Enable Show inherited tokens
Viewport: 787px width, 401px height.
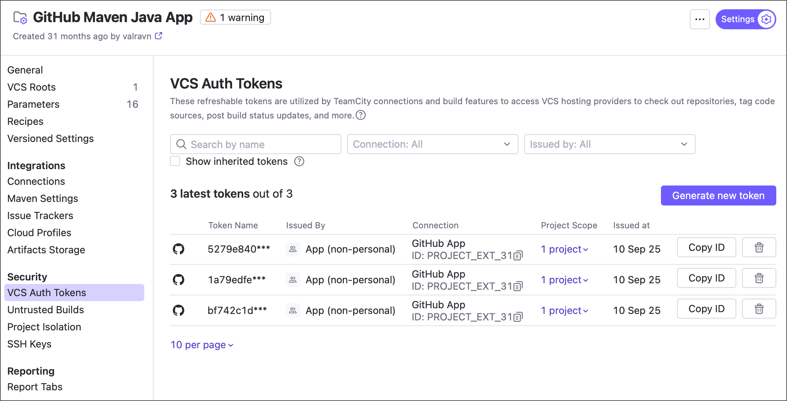(175, 161)
